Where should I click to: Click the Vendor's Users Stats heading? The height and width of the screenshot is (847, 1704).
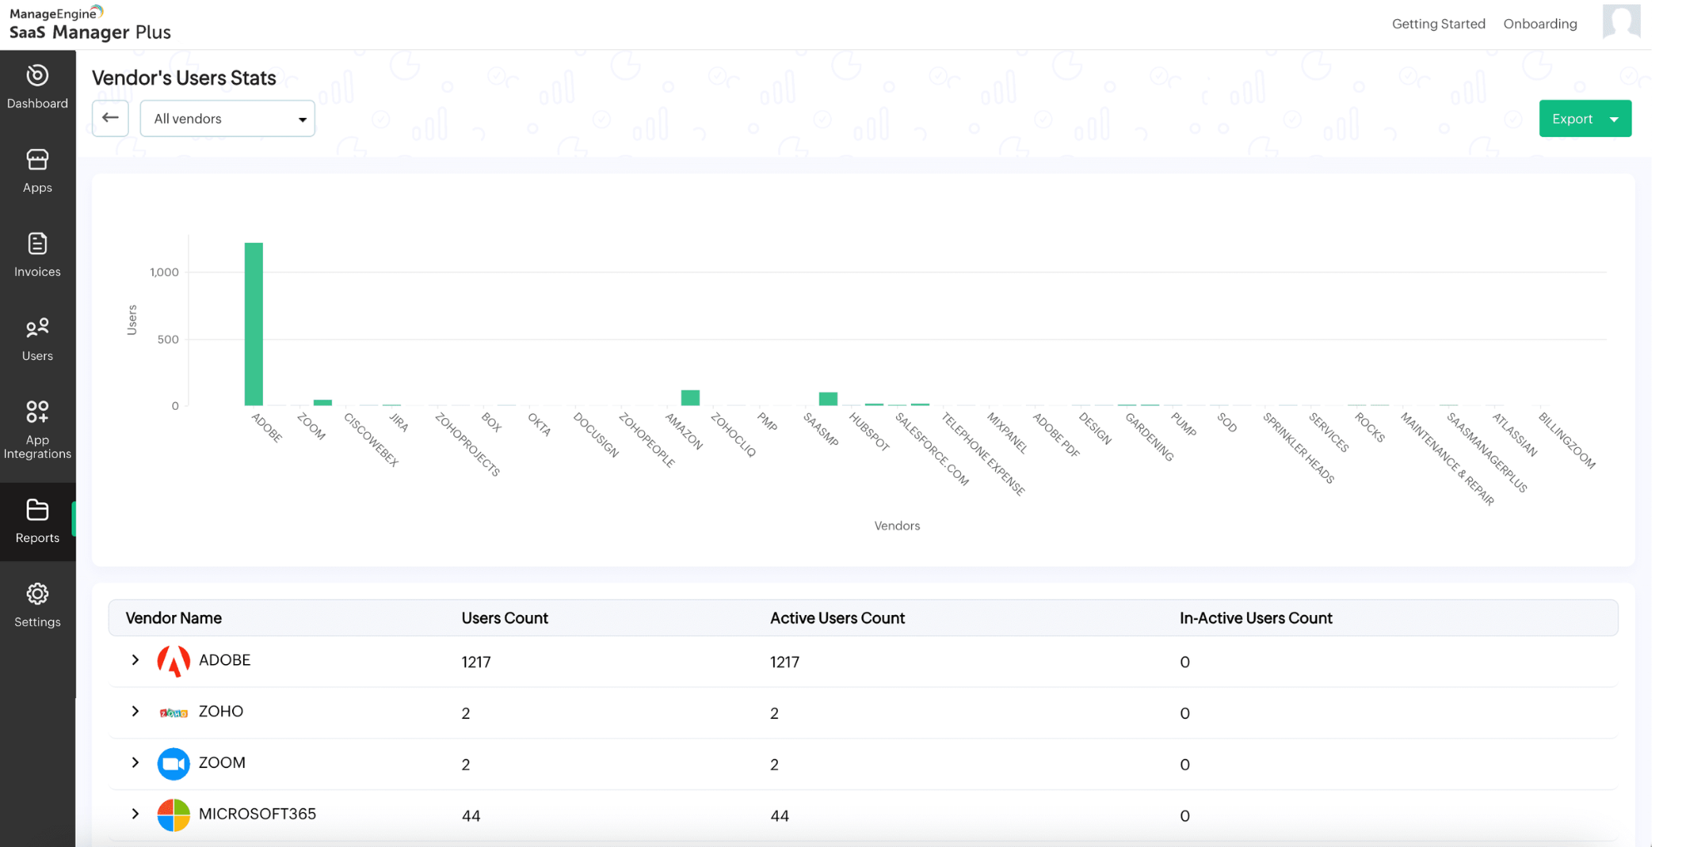184,78
